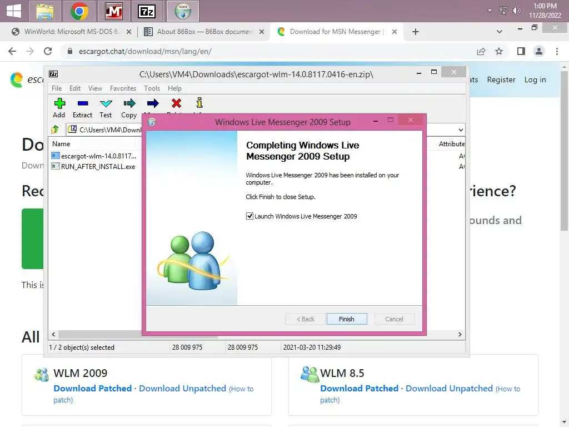569x427 pixels.
Task: Click the volume speaker tray icon
Action: [516, 11]
